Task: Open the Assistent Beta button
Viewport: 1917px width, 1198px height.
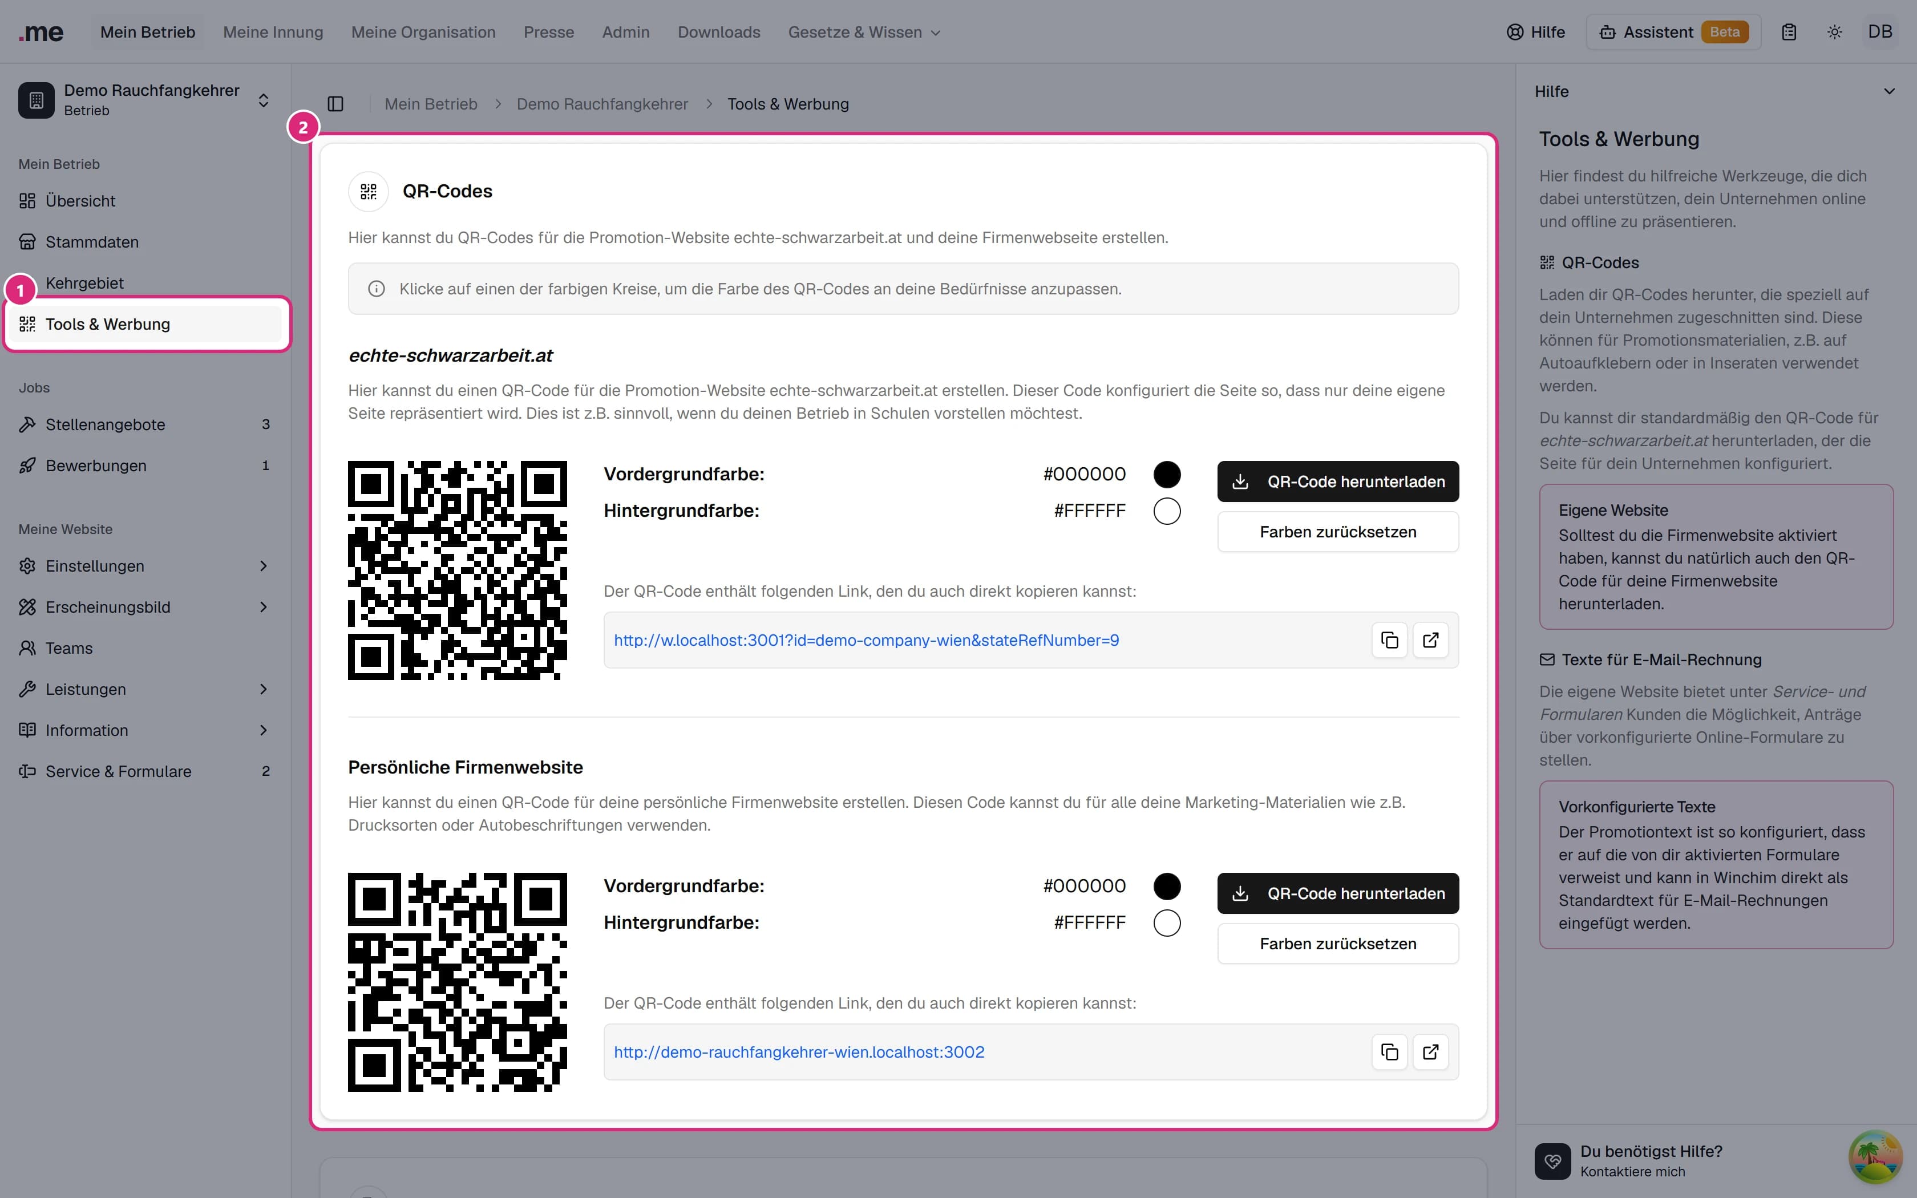Action: 1673,33
